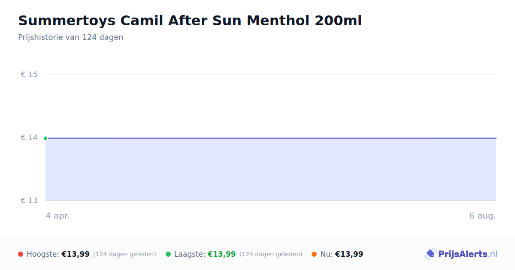Screen dimensions: 515x270
Task: Click the product title Summertoys Camil After Sun
Action: pyautogui.click(x=190, y=21)
